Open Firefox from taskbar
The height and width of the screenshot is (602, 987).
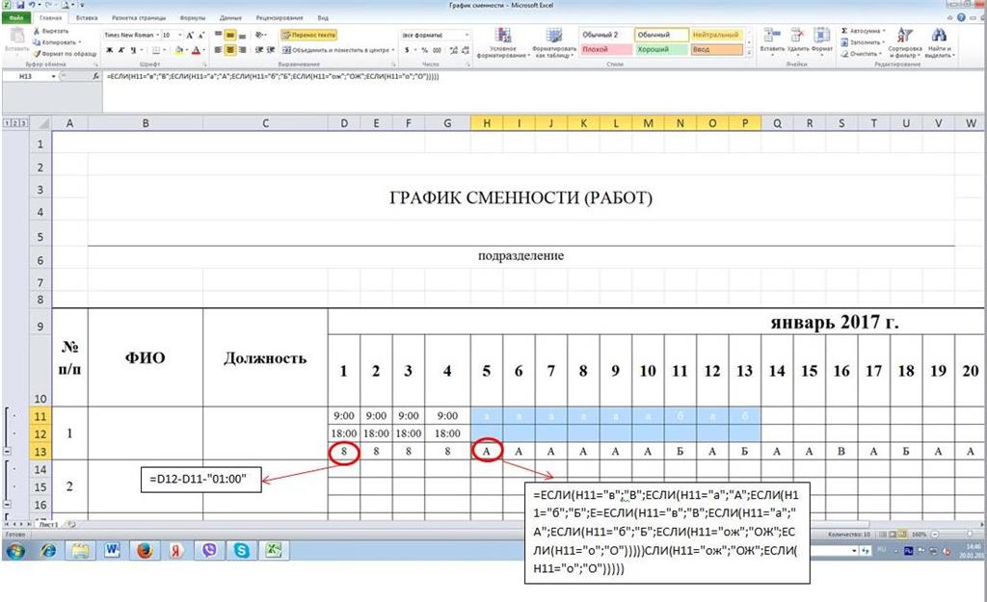pyautogui.click(x=145, y=550)
